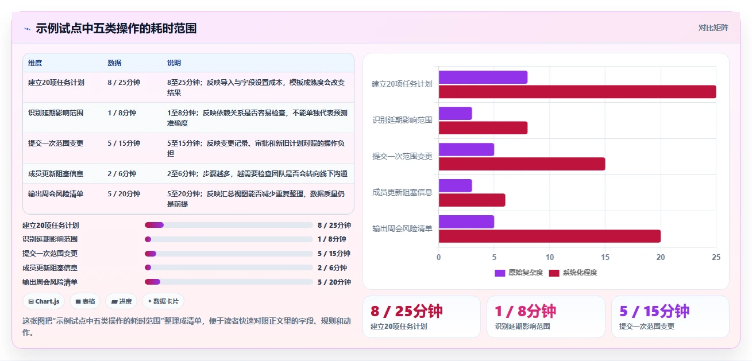The image size is (752, 361).
Task: Click the red bar for 提交一次范围变更
Action: [x=522, y=164]
